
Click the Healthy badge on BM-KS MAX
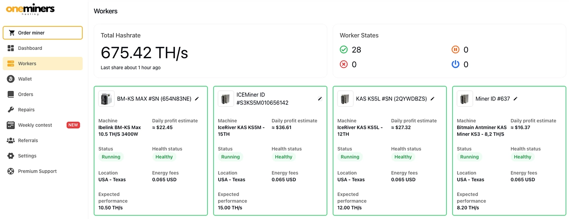[x=164, y=157]
